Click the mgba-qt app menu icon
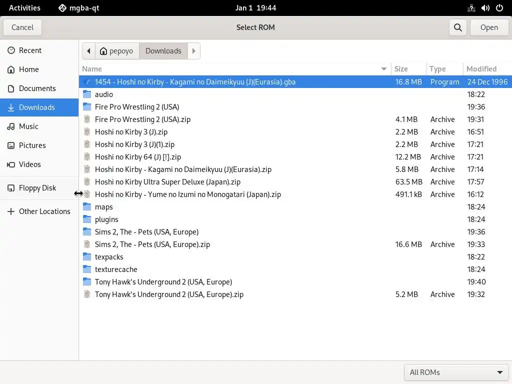The image size is (512, 384). click(x=62, y=8)
